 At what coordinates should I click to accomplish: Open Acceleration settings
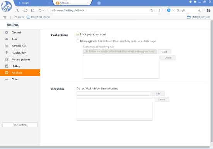(x=20, y=52)
